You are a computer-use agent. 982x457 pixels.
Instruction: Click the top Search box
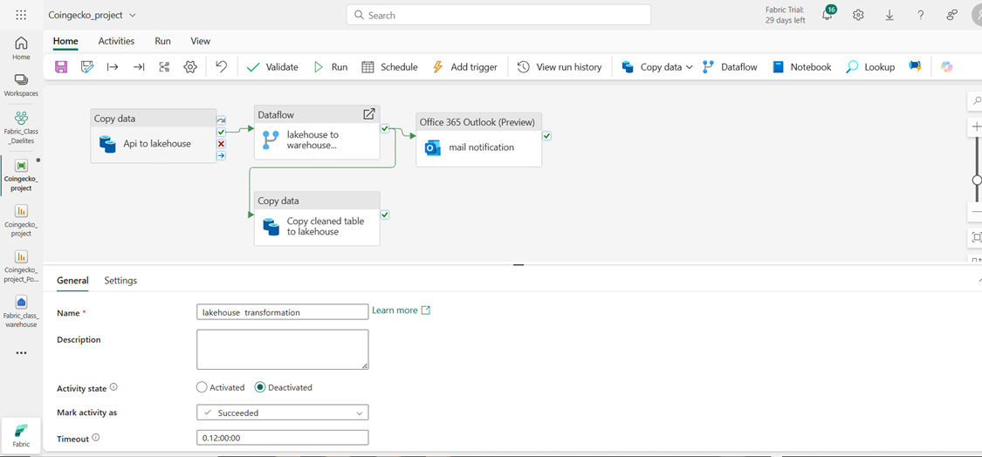(x=498, y=15)
